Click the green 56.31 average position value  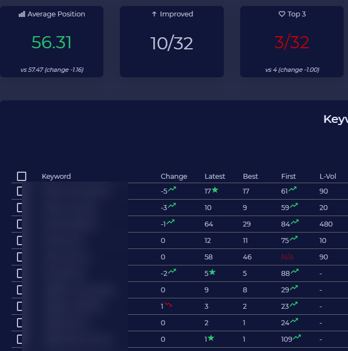[x=51, y=42]
